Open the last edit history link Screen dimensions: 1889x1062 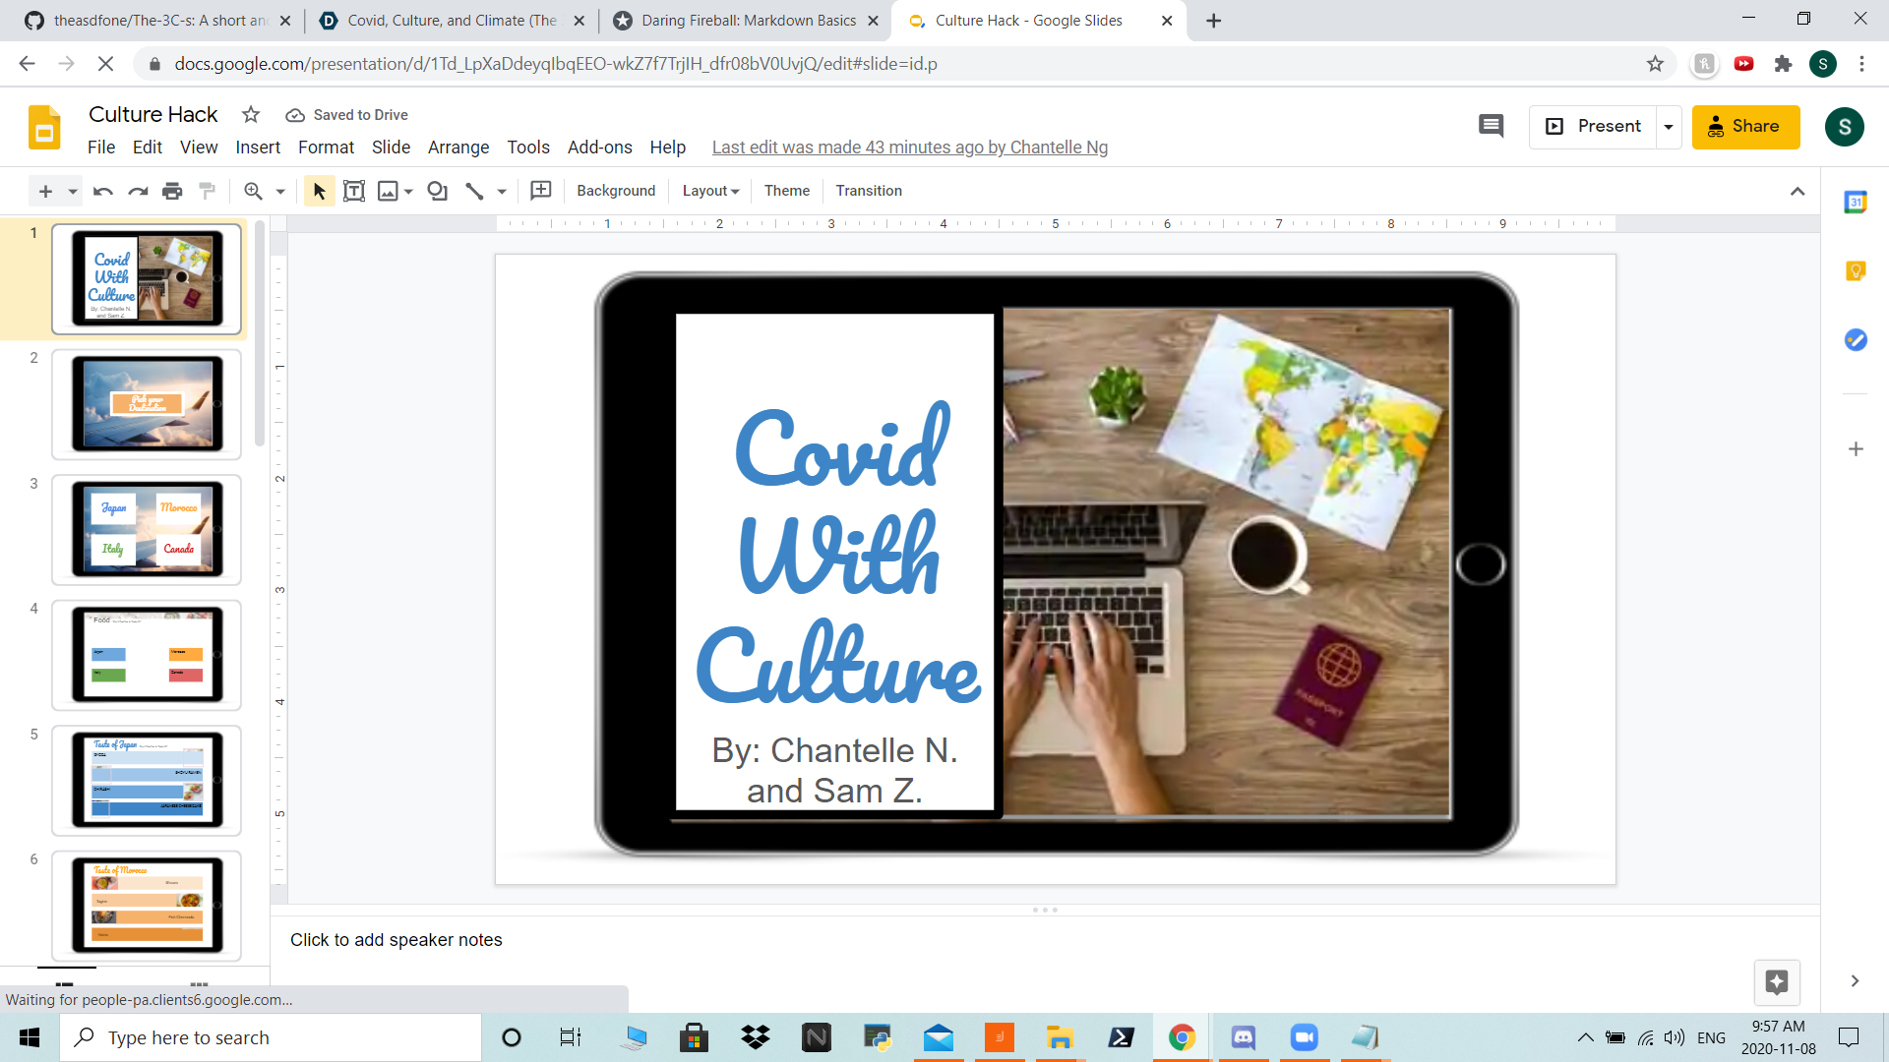pyautogui.click(x=909, y=147)
